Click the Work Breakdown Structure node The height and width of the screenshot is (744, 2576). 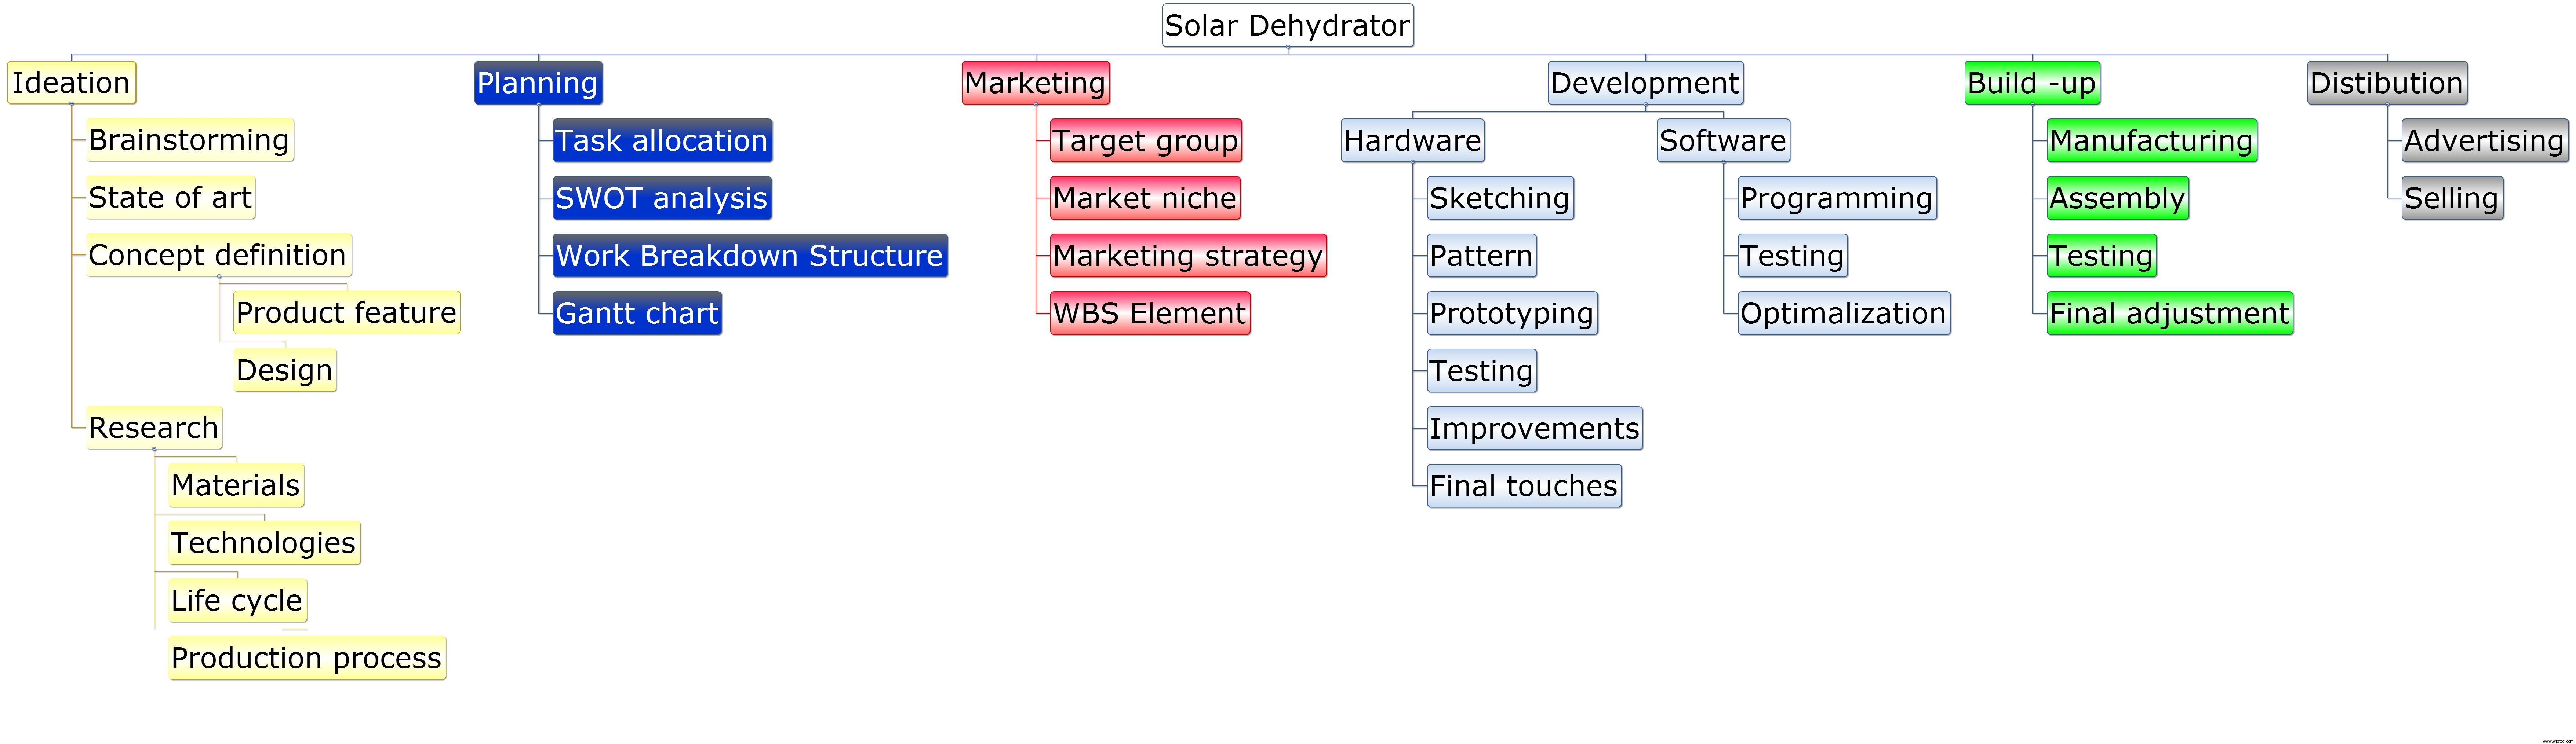click(x=749, y=256)
